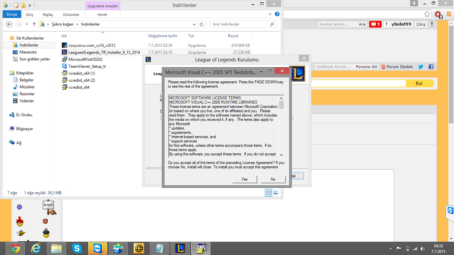Click the ad blocker extension icon
Screen dimensions: 454x255
[438, 14]
